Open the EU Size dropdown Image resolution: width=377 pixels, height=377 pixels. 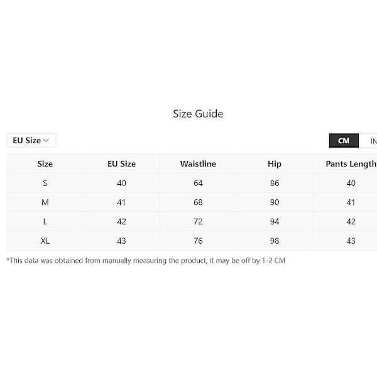(x=31, y=140)
